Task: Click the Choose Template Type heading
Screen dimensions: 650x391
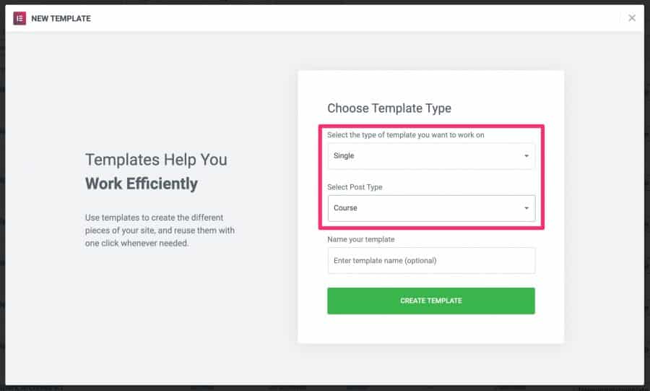Action: tap(389, 108)
